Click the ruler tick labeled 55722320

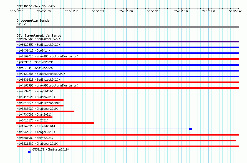(181, 11)
